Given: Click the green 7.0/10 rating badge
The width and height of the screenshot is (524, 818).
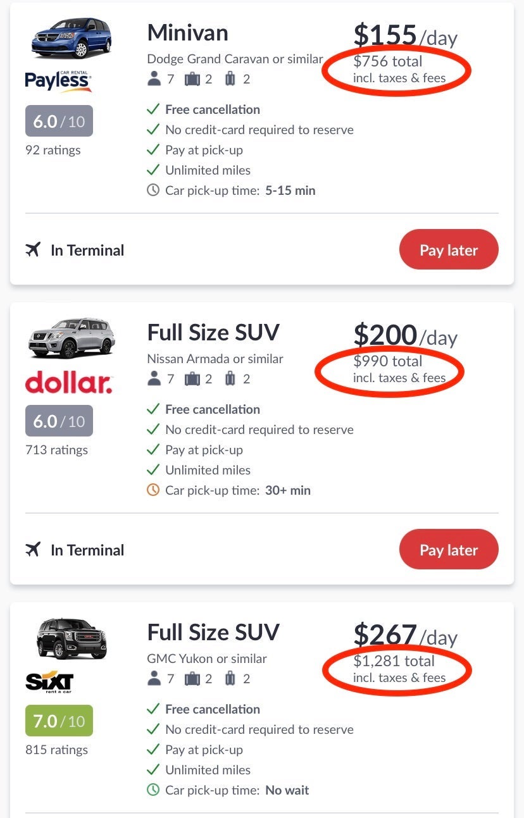Looking at the screenshot, I should (59, 721).
